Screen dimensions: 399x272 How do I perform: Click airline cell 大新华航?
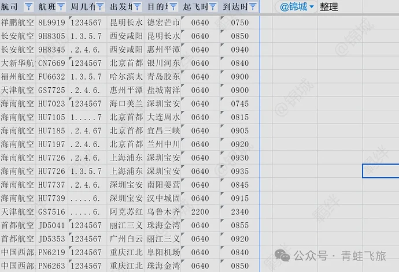click(18, 63)
